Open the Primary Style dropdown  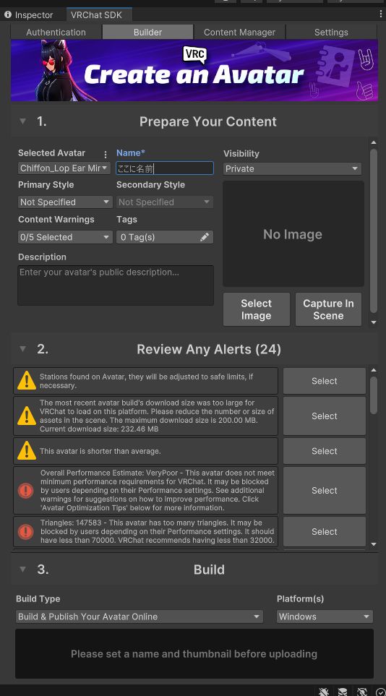[65, 202]
